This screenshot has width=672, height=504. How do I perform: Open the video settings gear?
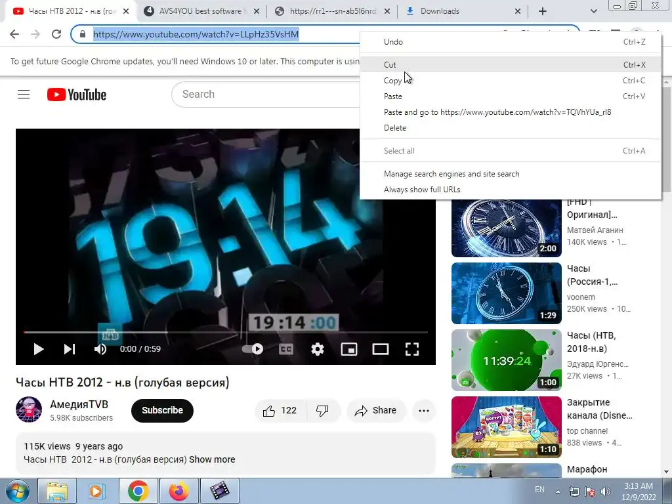click(x=317, y=349)
